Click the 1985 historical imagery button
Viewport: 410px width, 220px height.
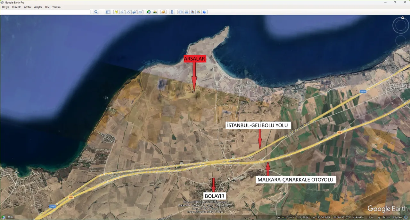(11, 217)
